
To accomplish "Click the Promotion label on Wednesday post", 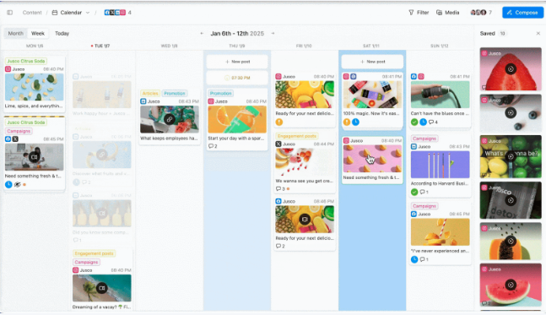I will click(175, 94).
